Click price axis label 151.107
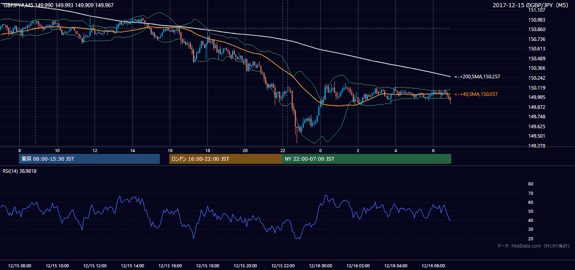Screen dimensions: 575x270 [537, 10]
